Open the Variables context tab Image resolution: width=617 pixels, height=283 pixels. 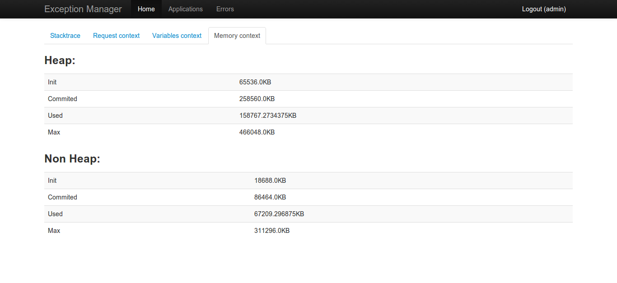pos(177,36)
